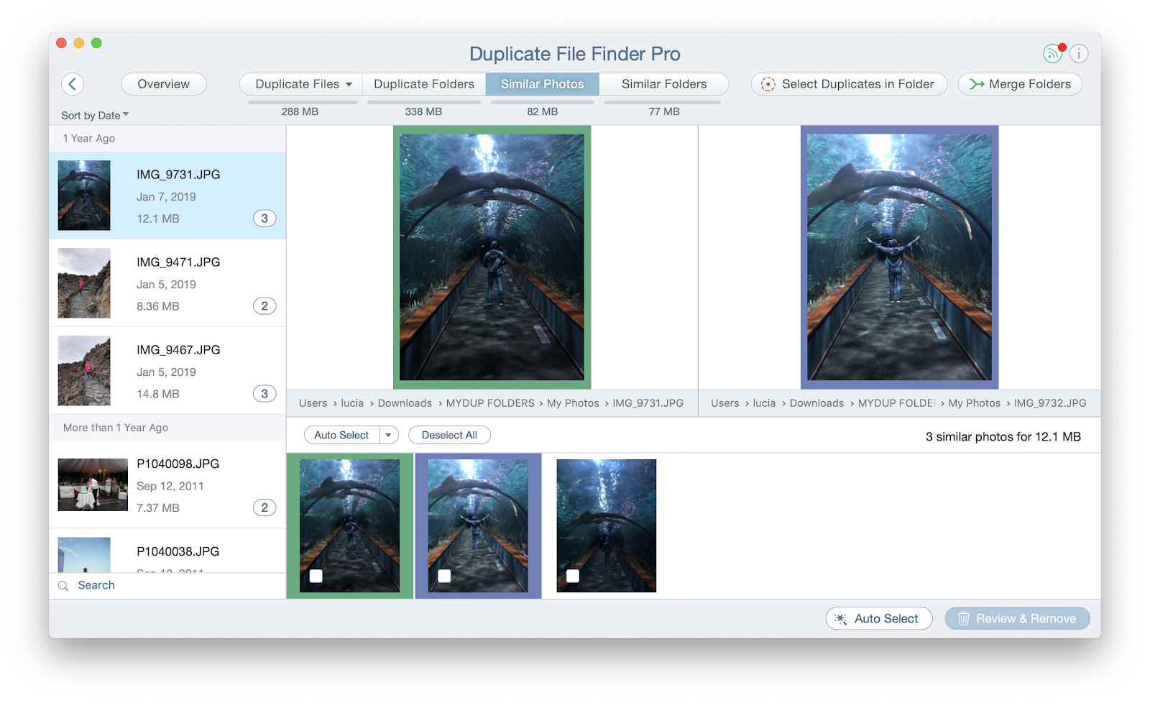1150x703 pixels.
Task: Click the Auto Select split button above thumbnails
Action: click(x=342, y=435)
